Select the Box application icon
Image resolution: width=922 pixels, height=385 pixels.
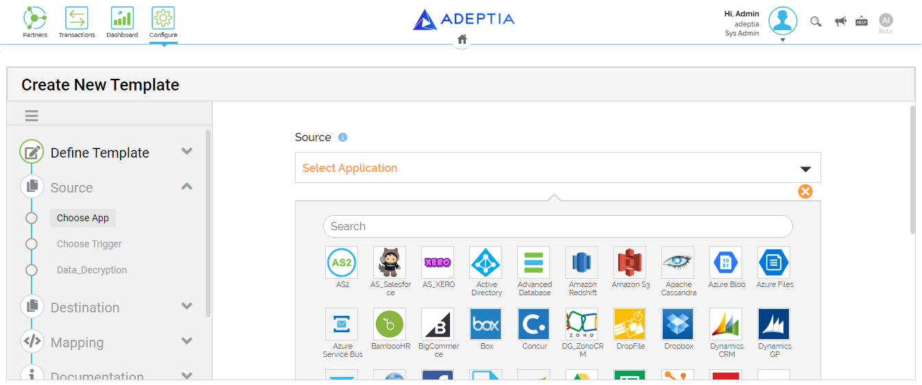[x=486, y=324]
